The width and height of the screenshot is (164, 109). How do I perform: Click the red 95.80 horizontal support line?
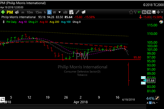[70, 60]
